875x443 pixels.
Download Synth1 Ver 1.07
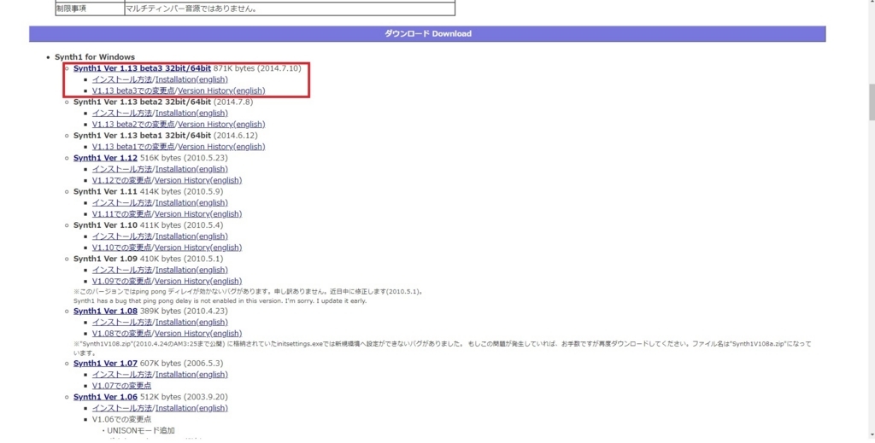pos(105,364)
